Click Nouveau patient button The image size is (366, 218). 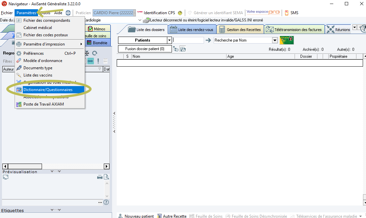click(x=136, y=216)
